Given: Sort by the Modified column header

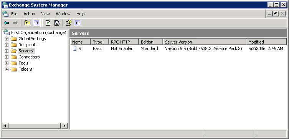Looking at the screenshot, I should (266, 42).
